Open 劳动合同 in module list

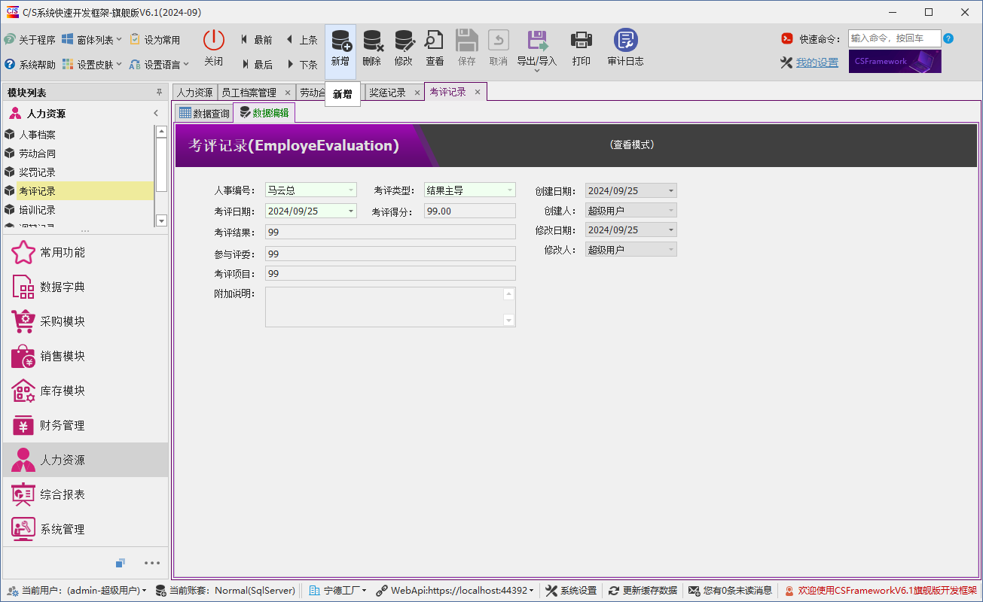tap(78, 154)
